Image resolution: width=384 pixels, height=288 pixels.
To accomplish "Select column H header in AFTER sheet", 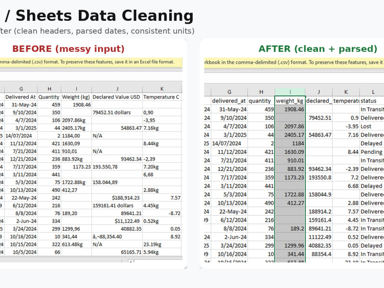I will coord(261,92).
